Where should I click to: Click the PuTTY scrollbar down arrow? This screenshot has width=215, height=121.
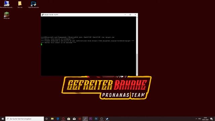click(x=137, y=75)
